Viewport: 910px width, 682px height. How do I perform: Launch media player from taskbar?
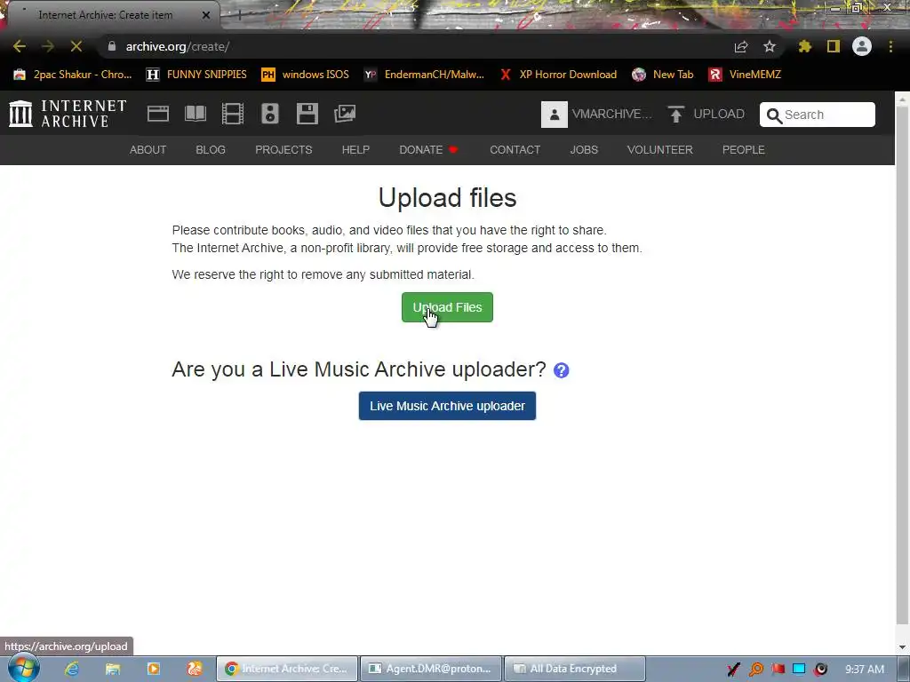point(154,669)
